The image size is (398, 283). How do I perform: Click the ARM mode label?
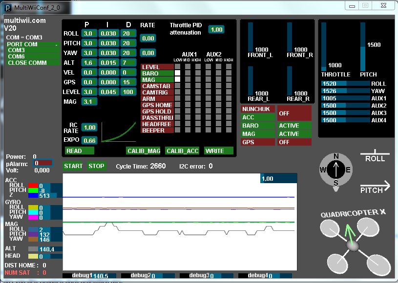pos(157,98)
